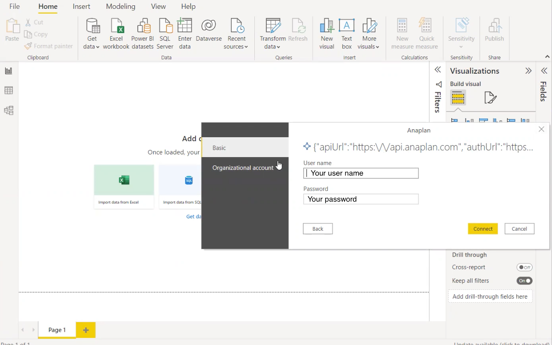Open the Get data dropdown
552x345 pixels.
[x=91, y=33]
